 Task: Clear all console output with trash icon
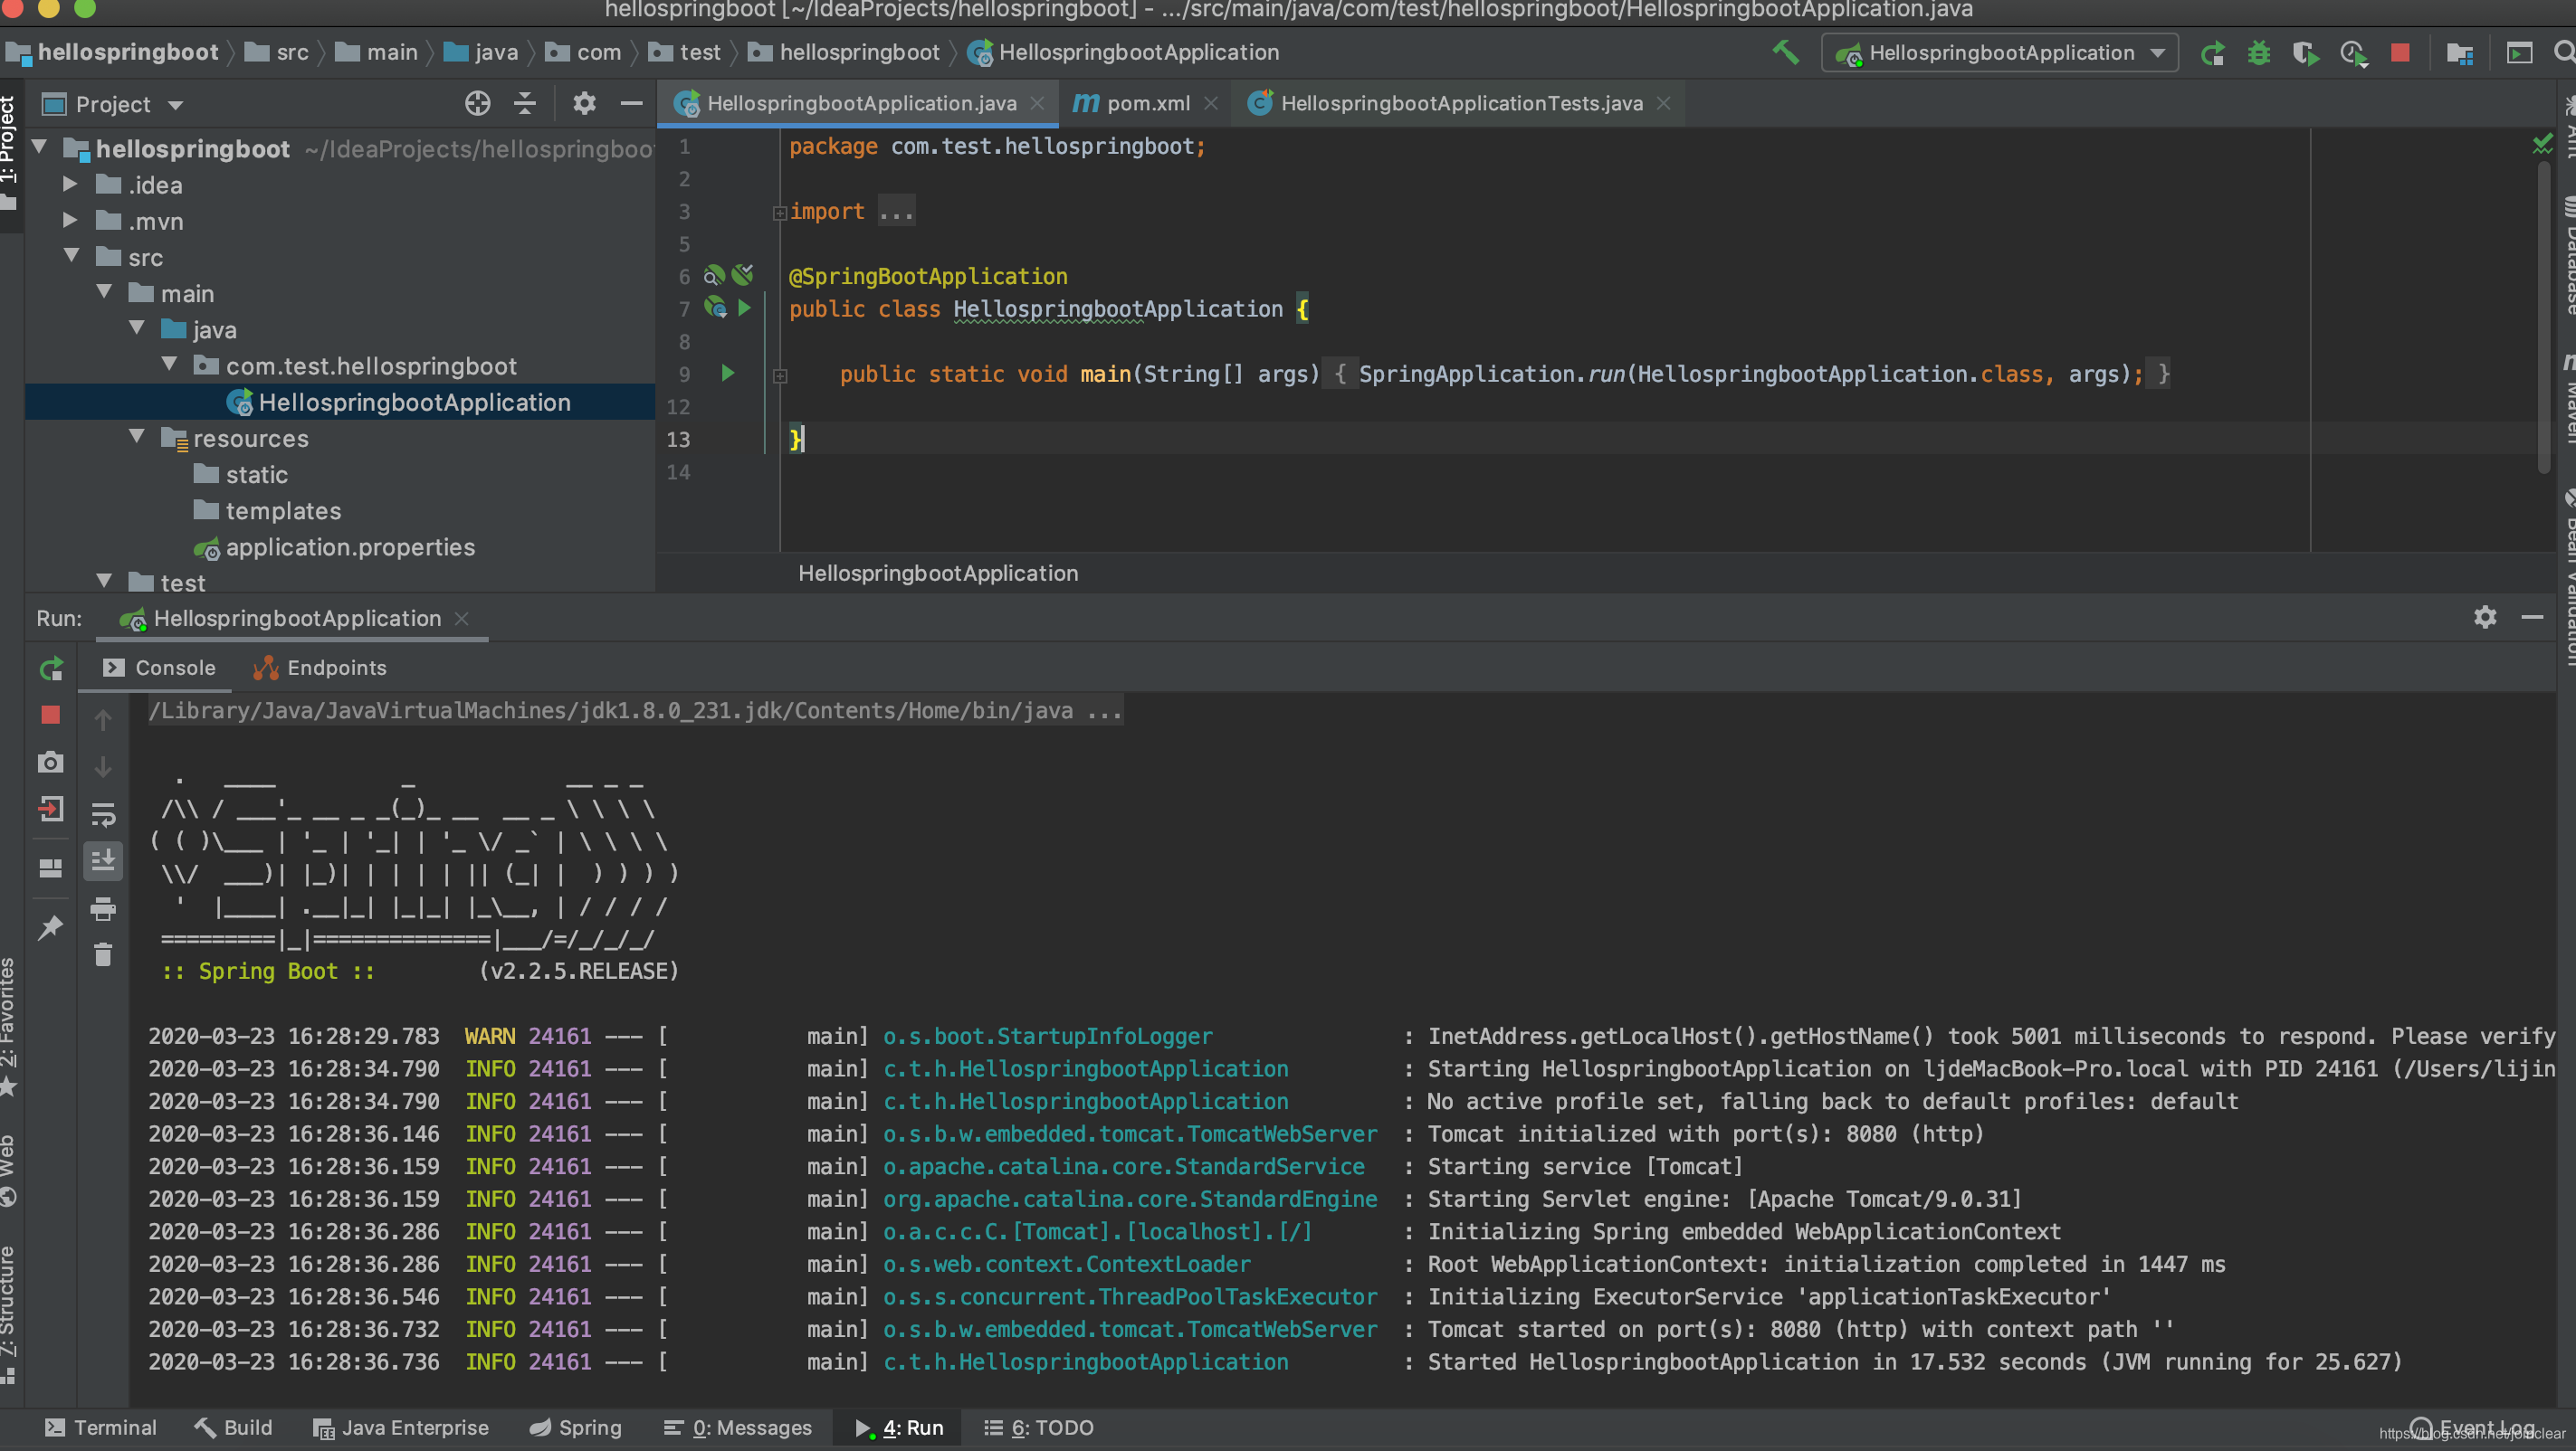pyautogui.click(x=103, y=954)
